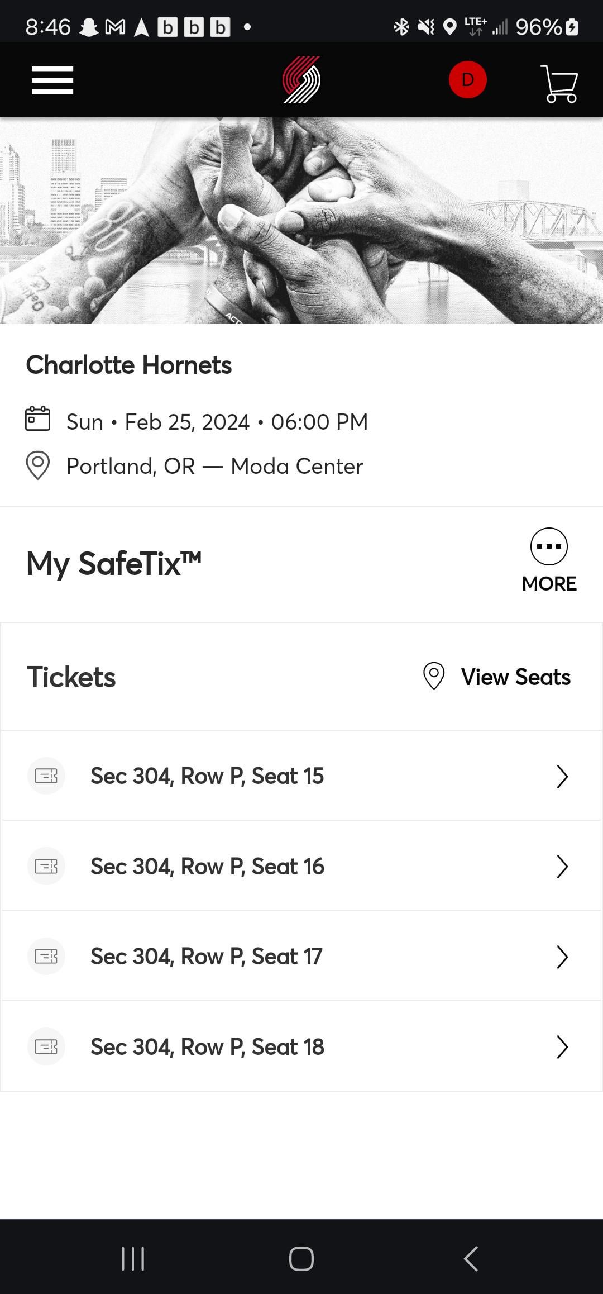
Task: Expand Seat 18 ticket chevron
Action: tap(562, 1047)
